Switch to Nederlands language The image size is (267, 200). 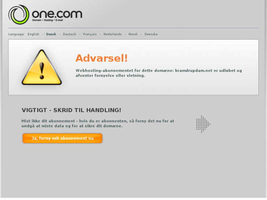(x=112, y=34)
